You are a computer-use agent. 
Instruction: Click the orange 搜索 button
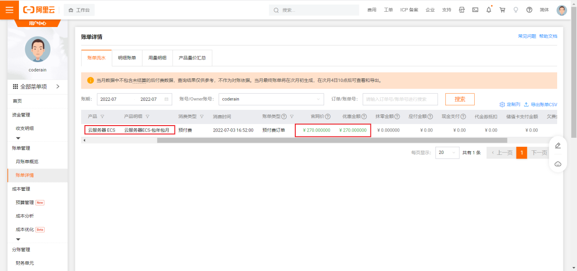459,99
